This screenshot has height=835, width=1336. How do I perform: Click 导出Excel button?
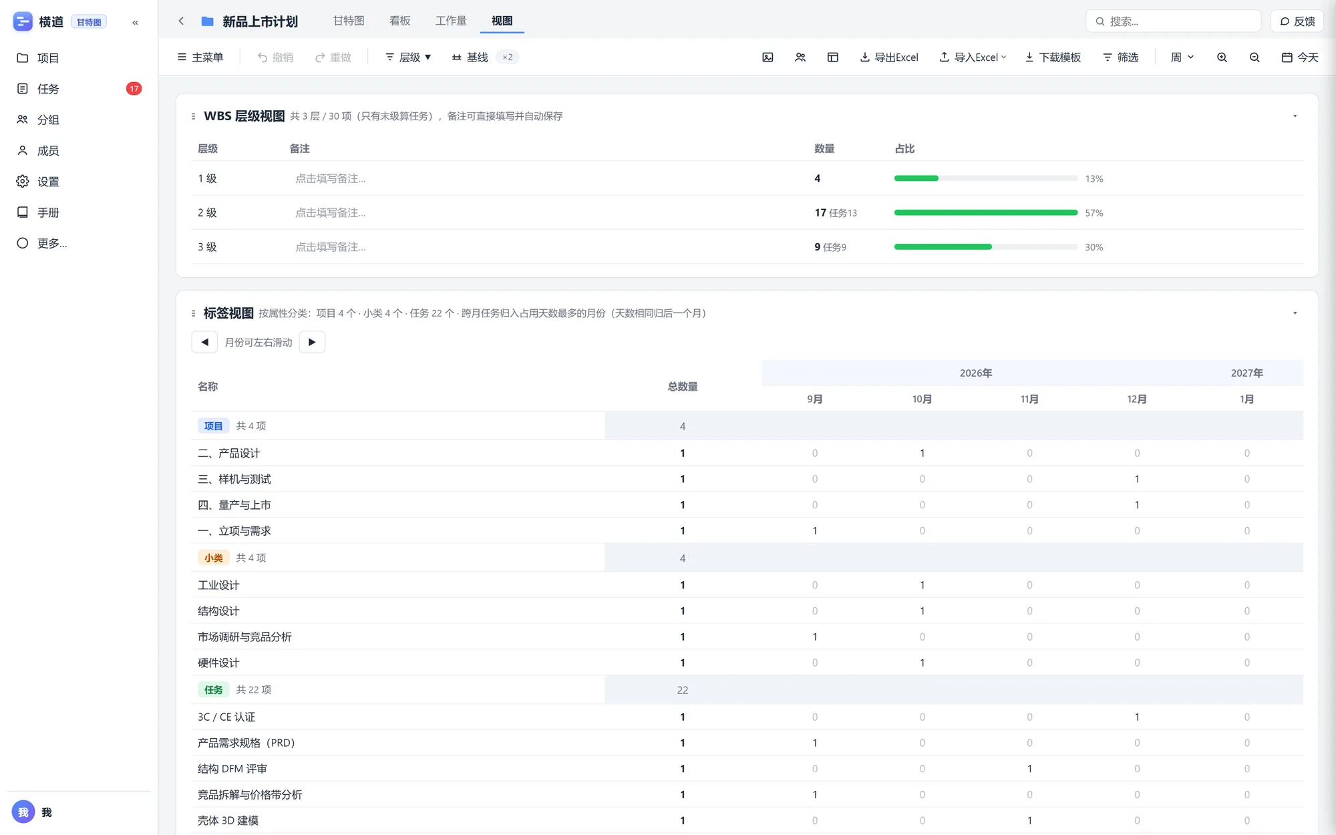click(x=889, y=57)
